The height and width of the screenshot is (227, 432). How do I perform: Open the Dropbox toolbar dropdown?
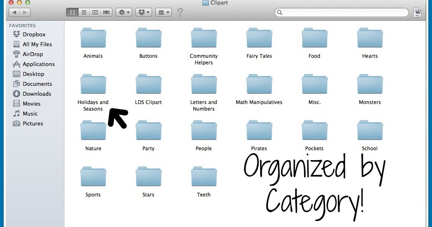144,12
